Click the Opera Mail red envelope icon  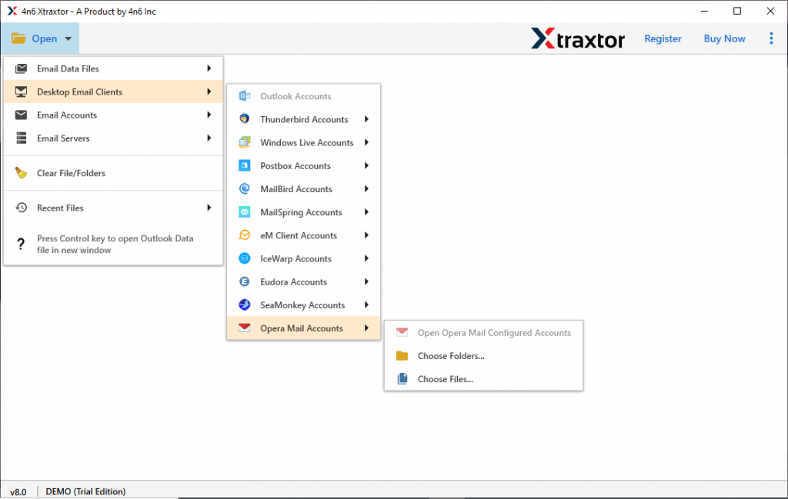246,328
